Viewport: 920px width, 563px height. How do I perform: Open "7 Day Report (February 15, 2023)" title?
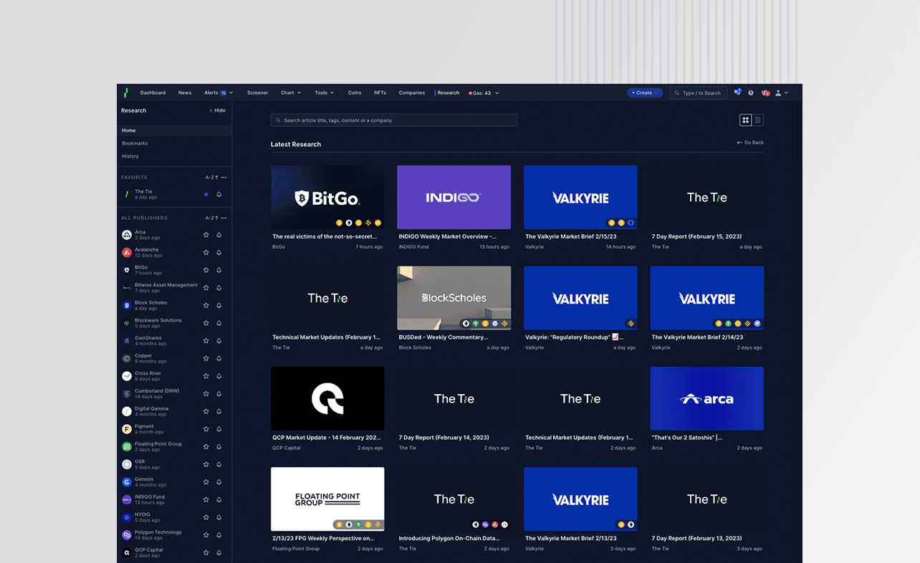click(696, 236)
